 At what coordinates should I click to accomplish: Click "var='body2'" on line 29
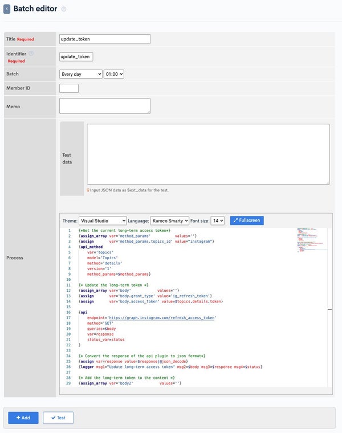(x=121, y=383)
